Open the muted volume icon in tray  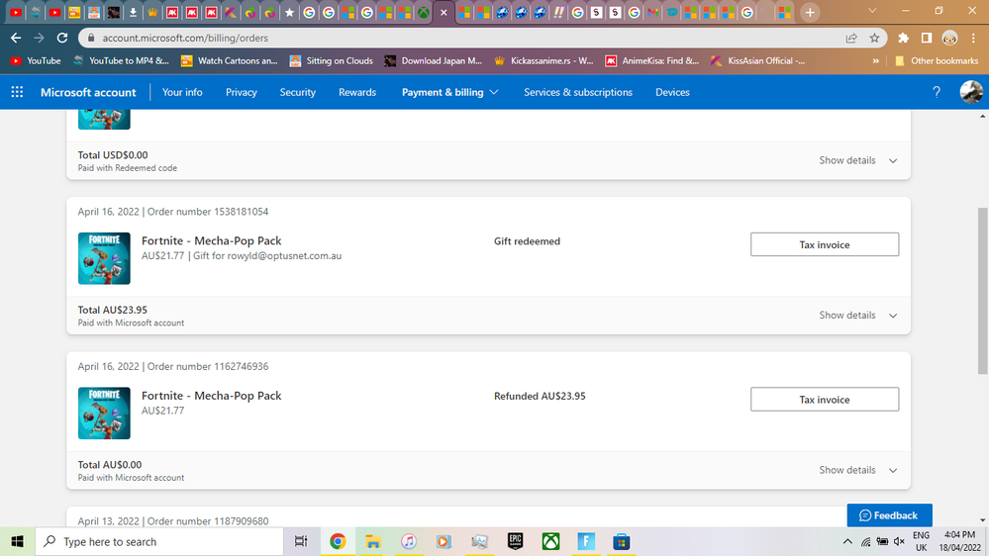coord(900,541)
